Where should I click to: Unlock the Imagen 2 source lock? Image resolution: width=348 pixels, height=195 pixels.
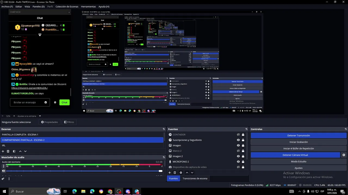tap(243, 156)
